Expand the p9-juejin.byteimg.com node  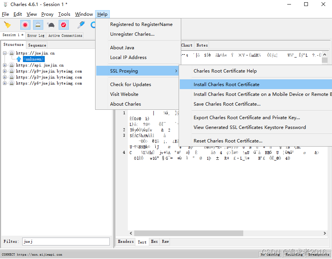click(5, 71)
